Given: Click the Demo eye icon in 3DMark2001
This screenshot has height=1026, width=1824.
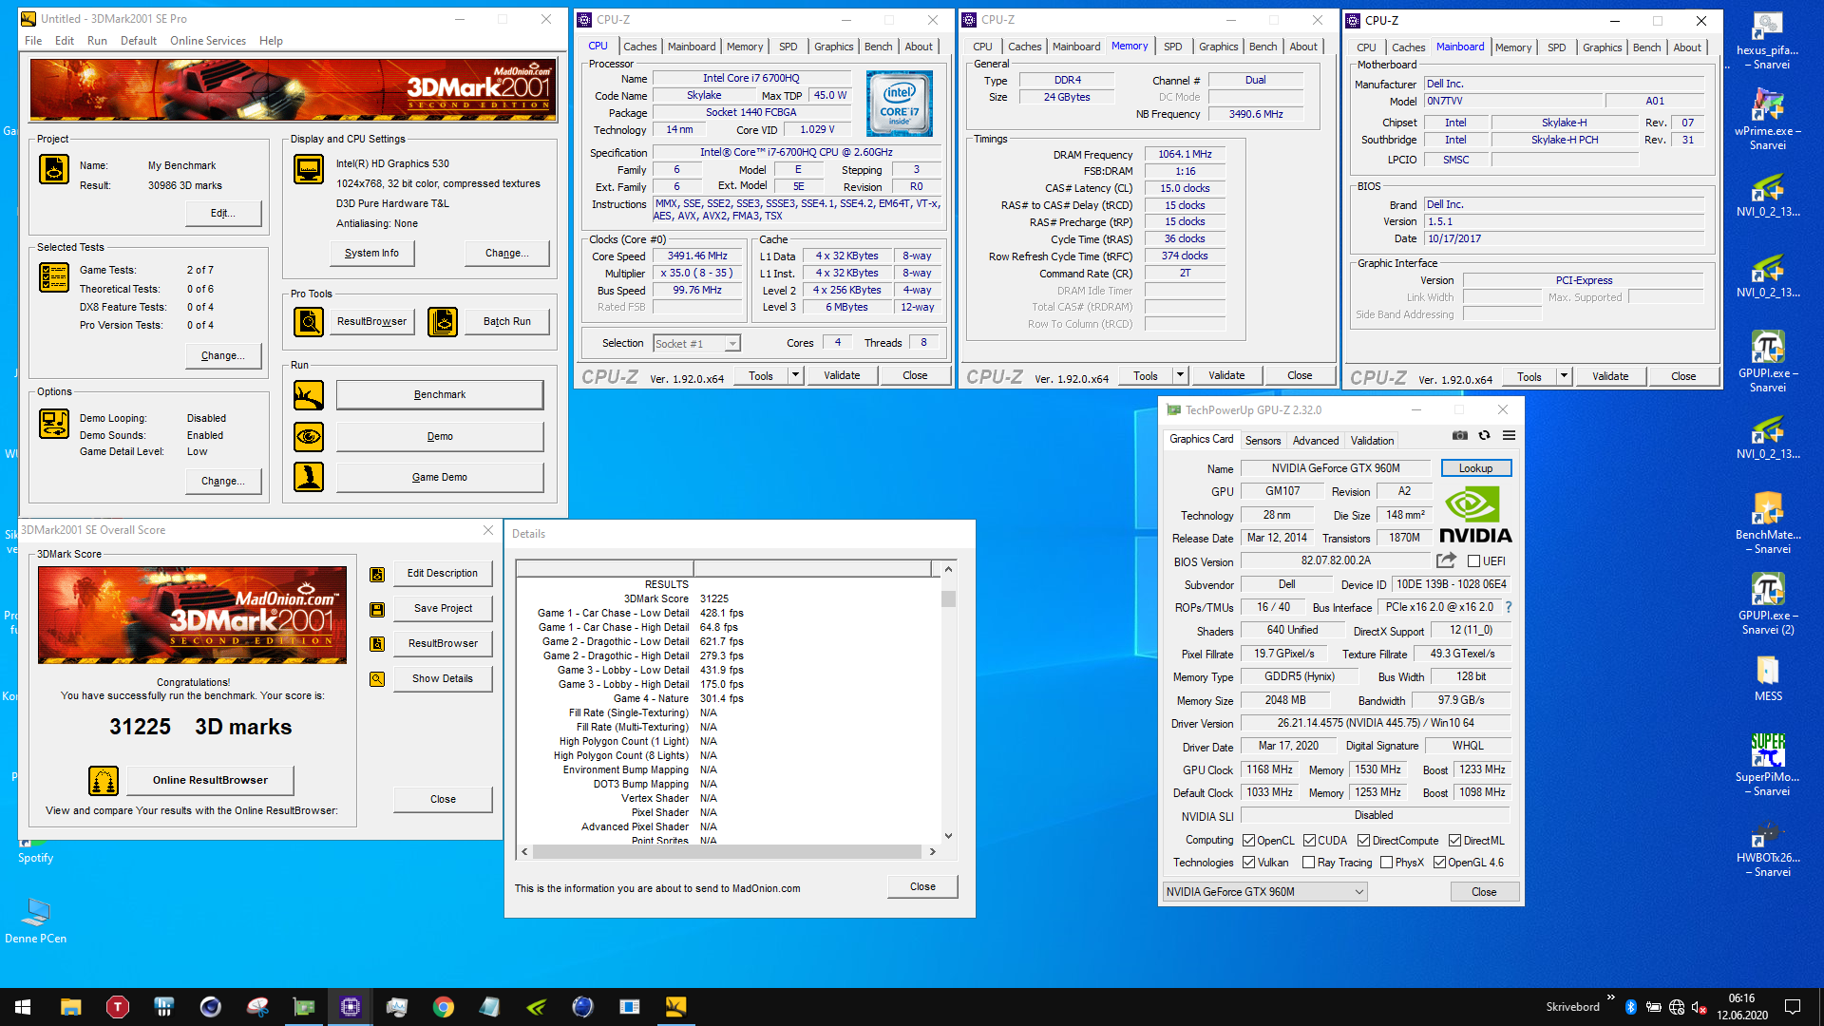Looking at the screenshot, I should [x=309, y=437].
